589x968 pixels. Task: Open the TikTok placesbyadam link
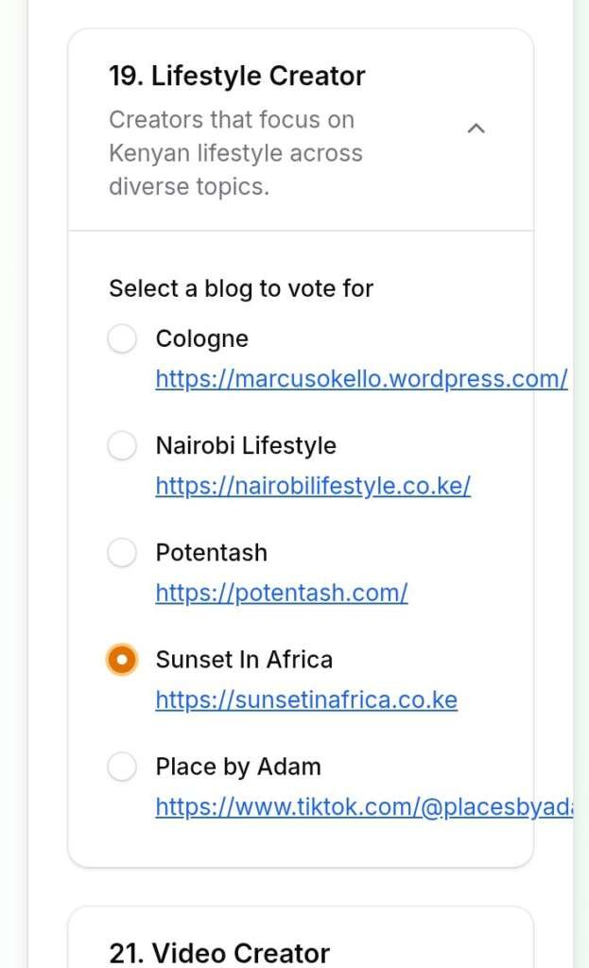coord(364,806)
